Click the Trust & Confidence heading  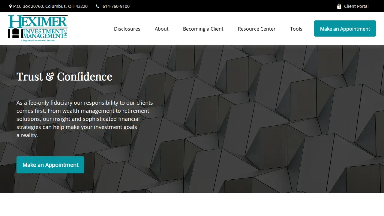click(64, 76)
